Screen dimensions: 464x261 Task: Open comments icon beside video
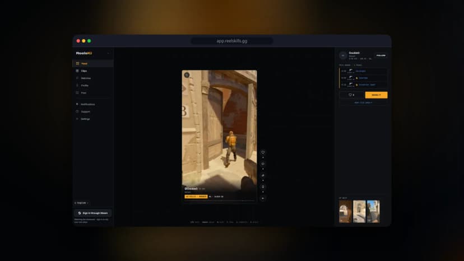263,164
